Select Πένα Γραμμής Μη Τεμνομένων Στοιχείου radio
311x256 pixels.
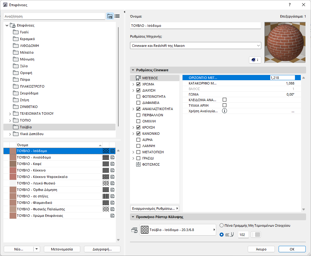[x=221, y=225]
